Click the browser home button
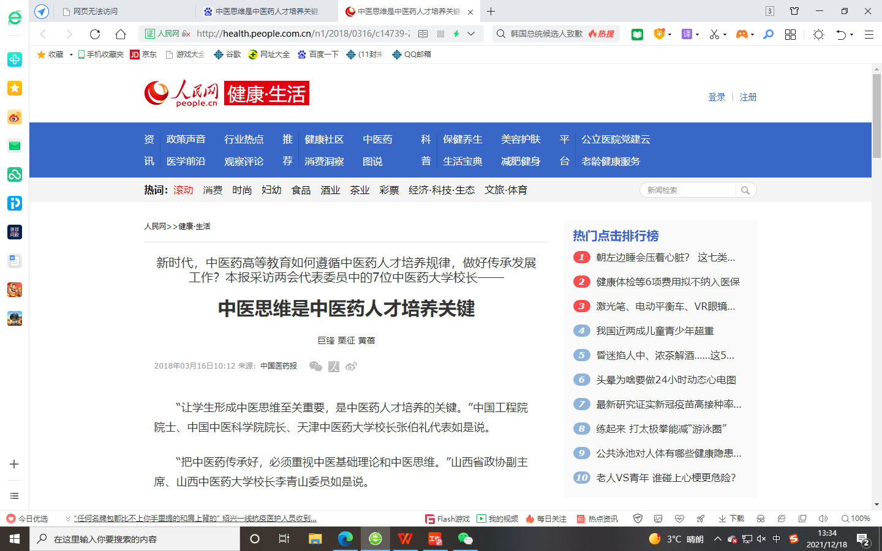This screenshot has width=882, height=551. (x=121, y=34)
